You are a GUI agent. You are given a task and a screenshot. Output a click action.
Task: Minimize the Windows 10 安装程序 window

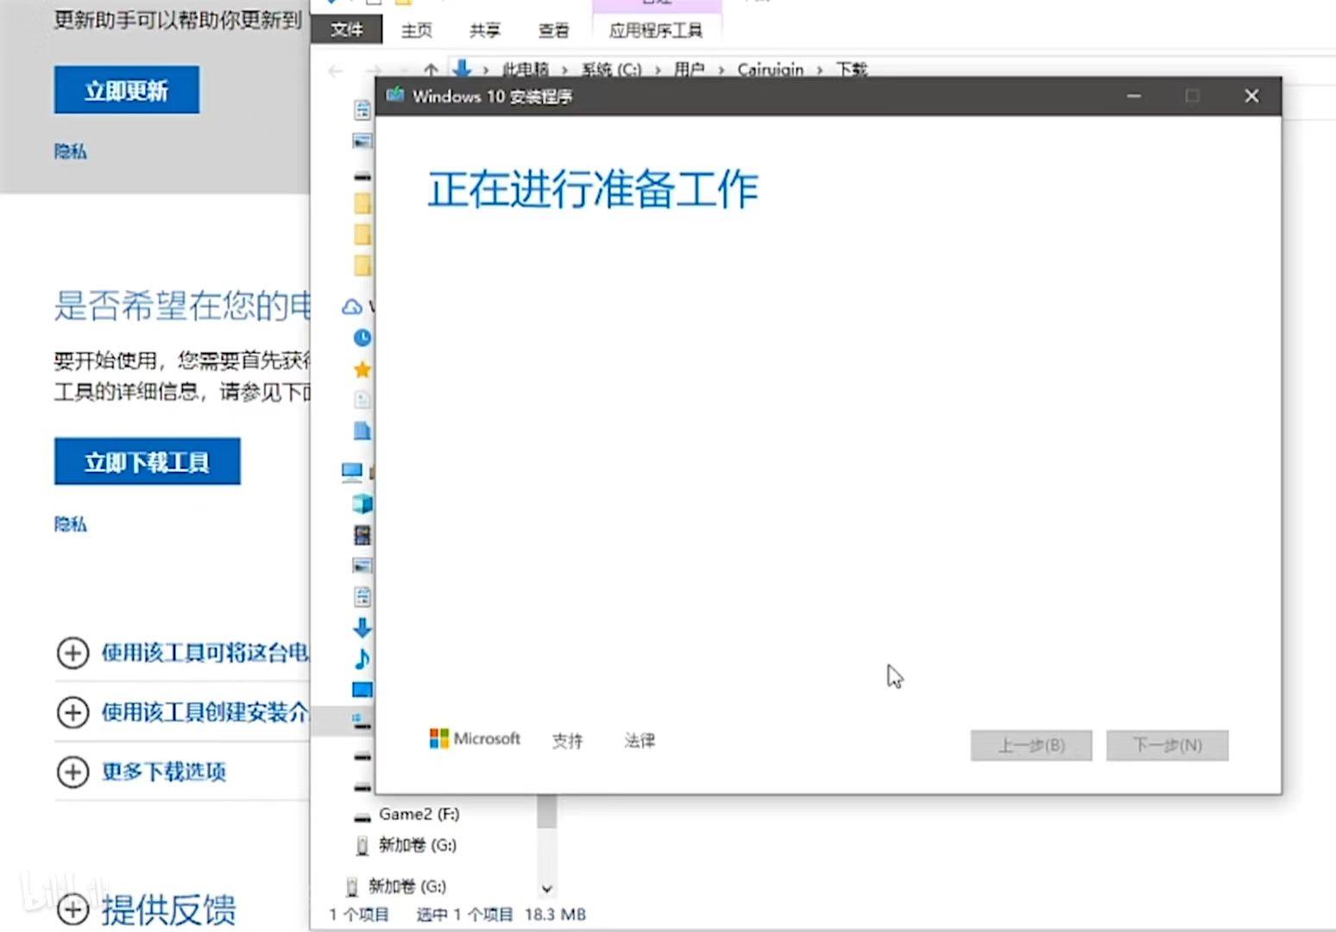coord(1134,96)
